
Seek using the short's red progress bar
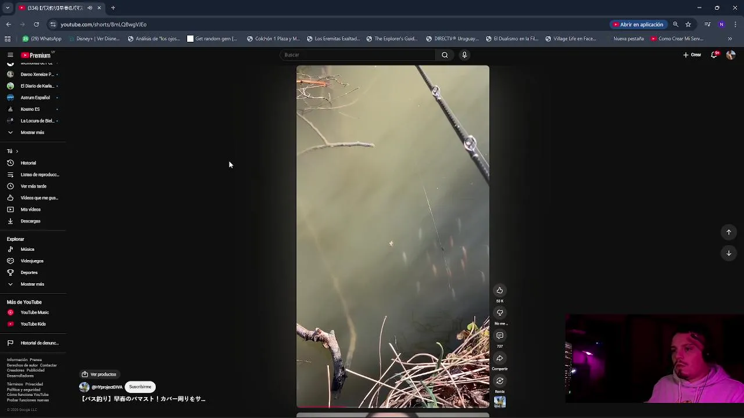point(393,407)
